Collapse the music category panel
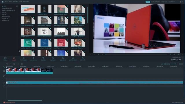 [x=17, y=6]
